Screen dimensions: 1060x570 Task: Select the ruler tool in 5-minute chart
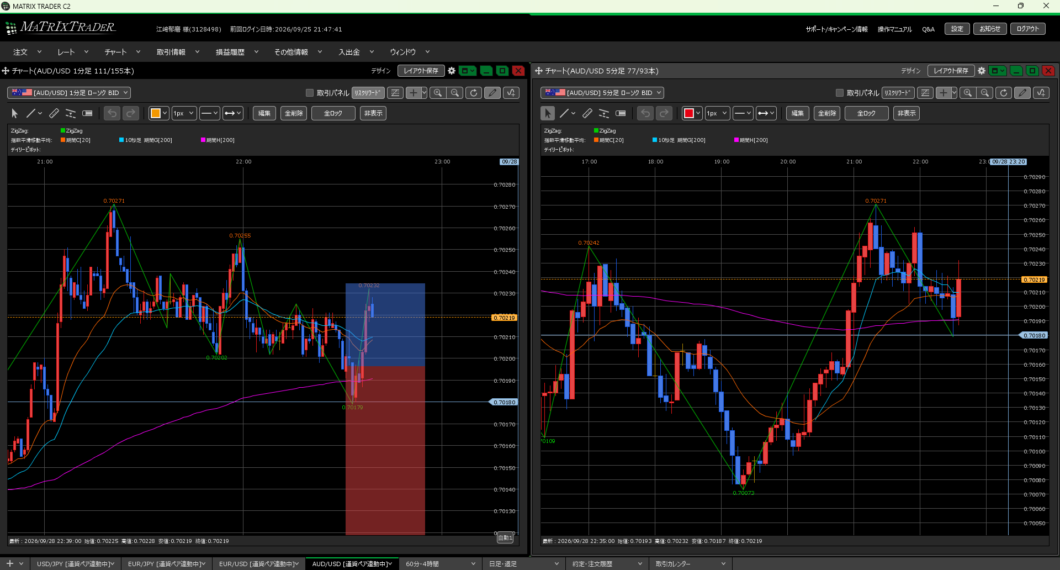click(x=587, y=113)
